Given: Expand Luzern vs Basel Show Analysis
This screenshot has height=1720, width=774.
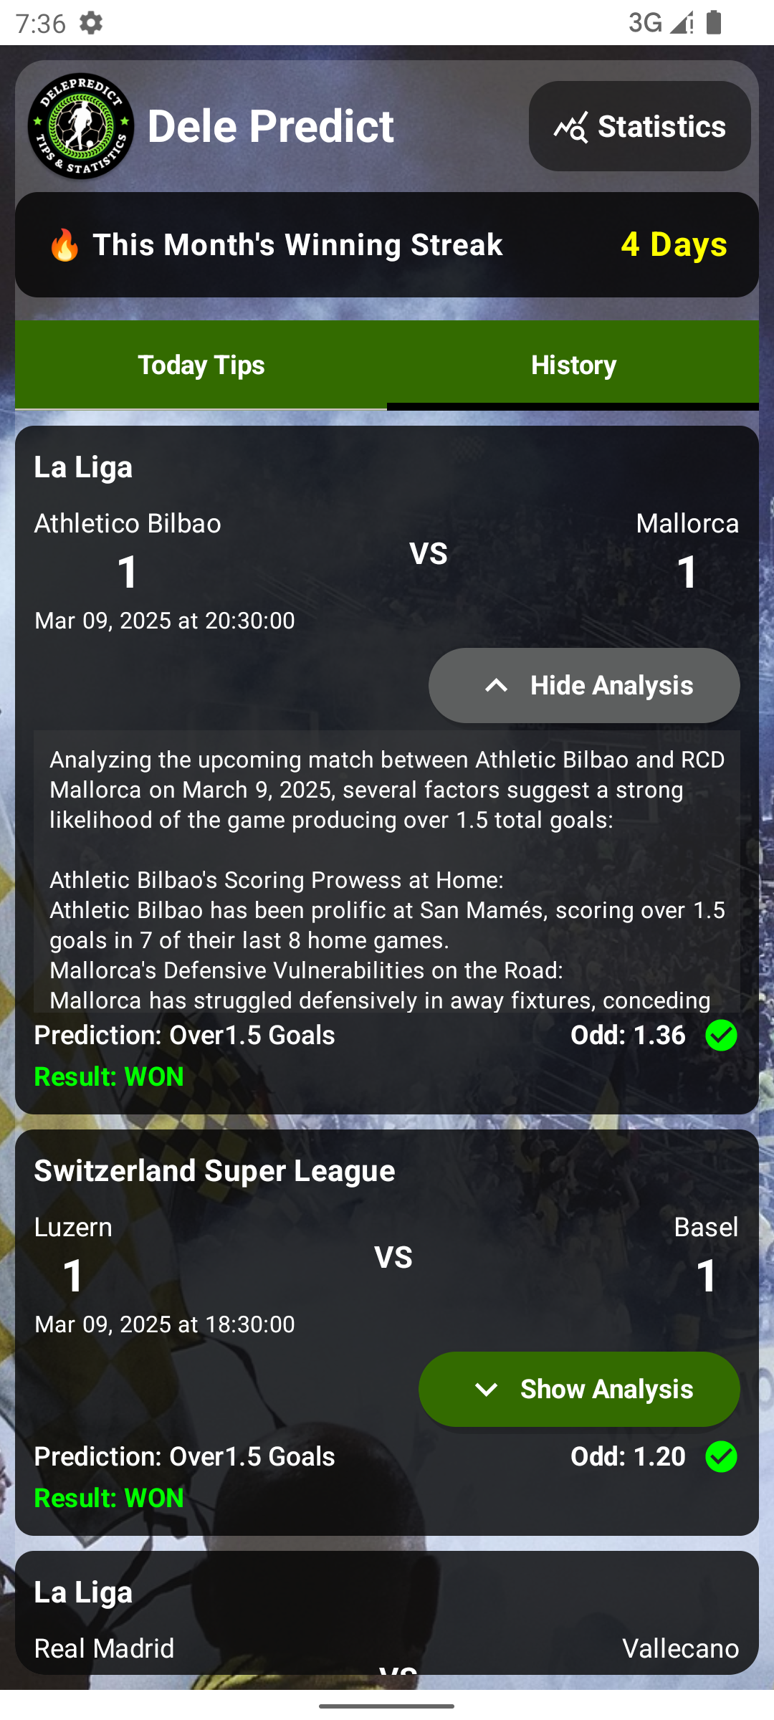Looking at the screenshot, I should click(579, 1390).
